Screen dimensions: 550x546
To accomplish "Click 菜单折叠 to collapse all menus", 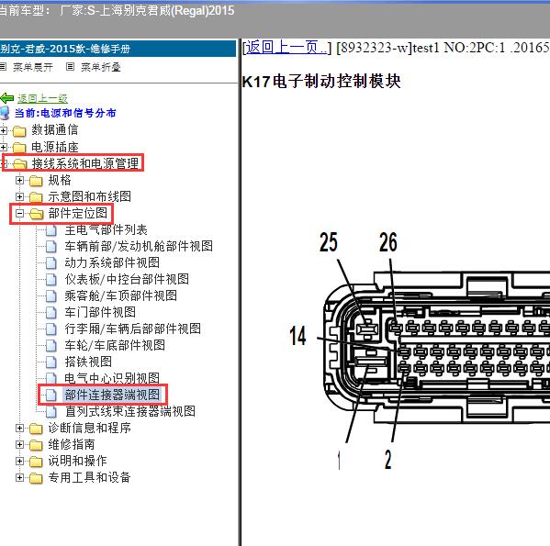I will click(101, 67).
